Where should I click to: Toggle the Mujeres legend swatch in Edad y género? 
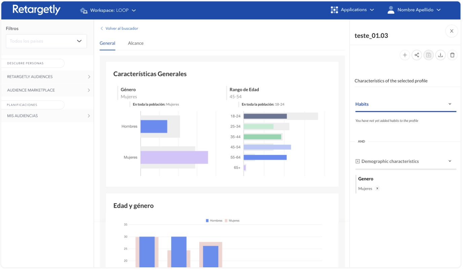[x=226, y=221]
